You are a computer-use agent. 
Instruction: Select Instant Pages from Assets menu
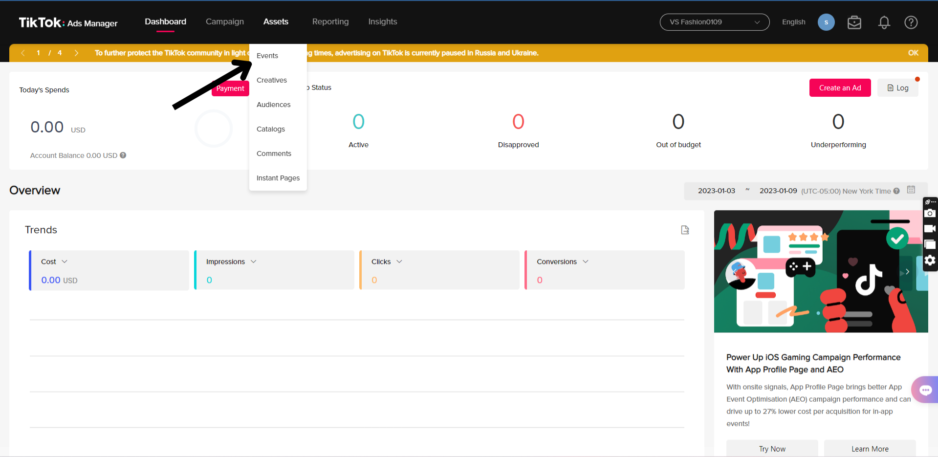(x=278, y=178)
